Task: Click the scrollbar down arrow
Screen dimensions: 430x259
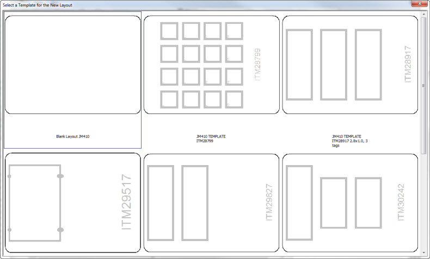Action: [x=423, y=252]
